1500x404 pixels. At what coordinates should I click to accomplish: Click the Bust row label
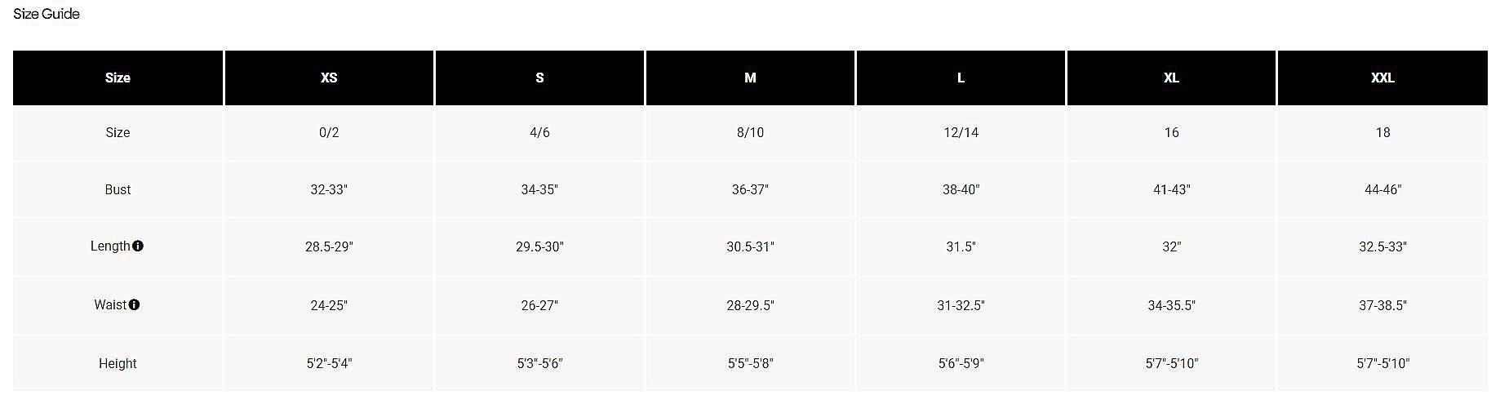(x=118, y=189)
